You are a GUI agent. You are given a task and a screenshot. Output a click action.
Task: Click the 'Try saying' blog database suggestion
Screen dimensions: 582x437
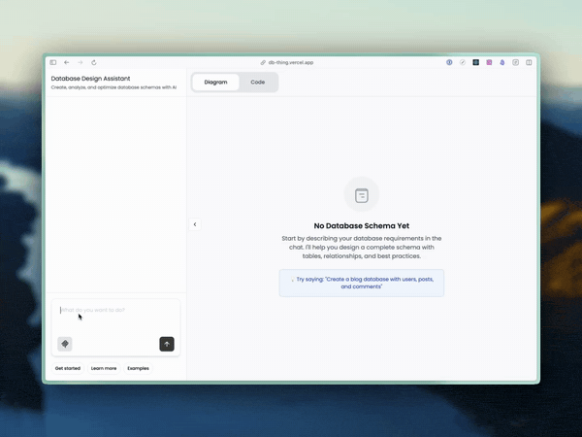point(362,283)
